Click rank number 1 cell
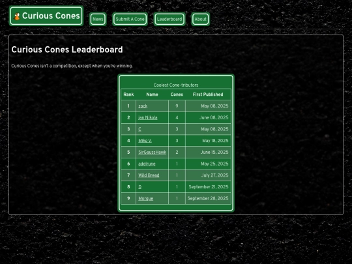This screenshot has width=352, height=264. click(x=128, y=106)
